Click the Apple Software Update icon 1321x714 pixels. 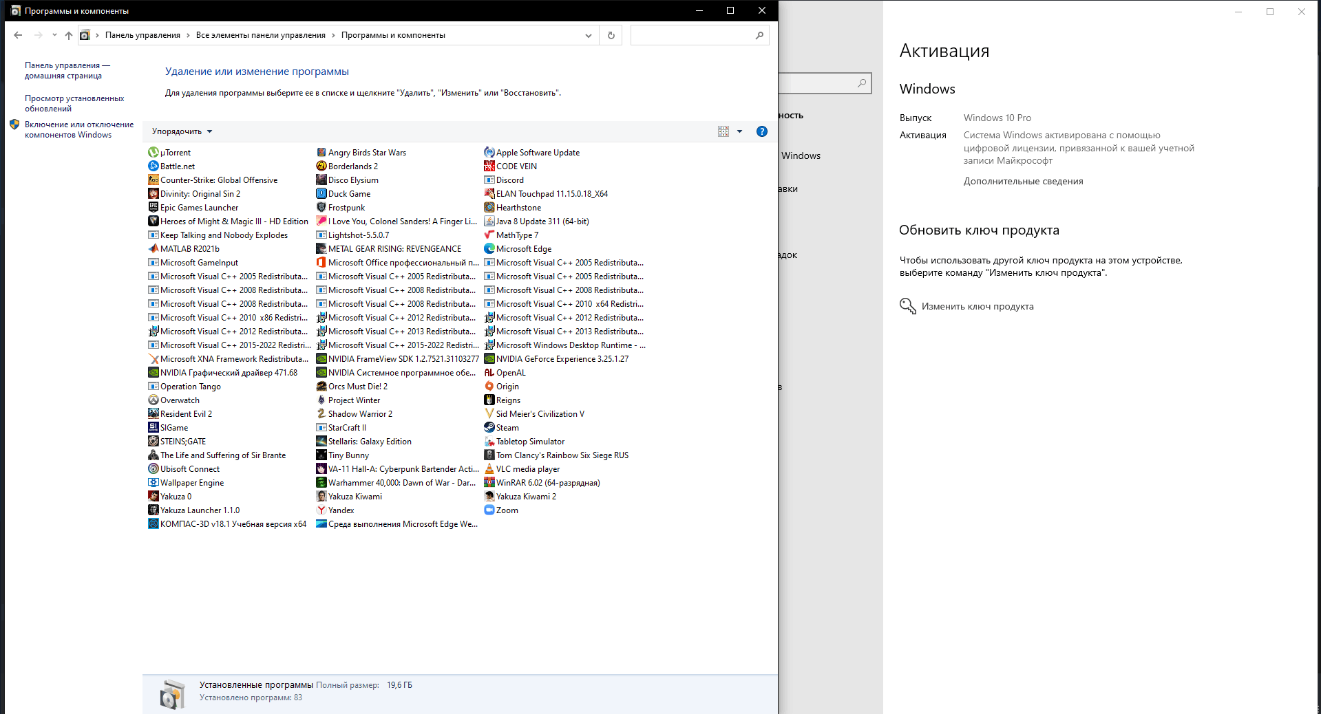coord(489,153)
